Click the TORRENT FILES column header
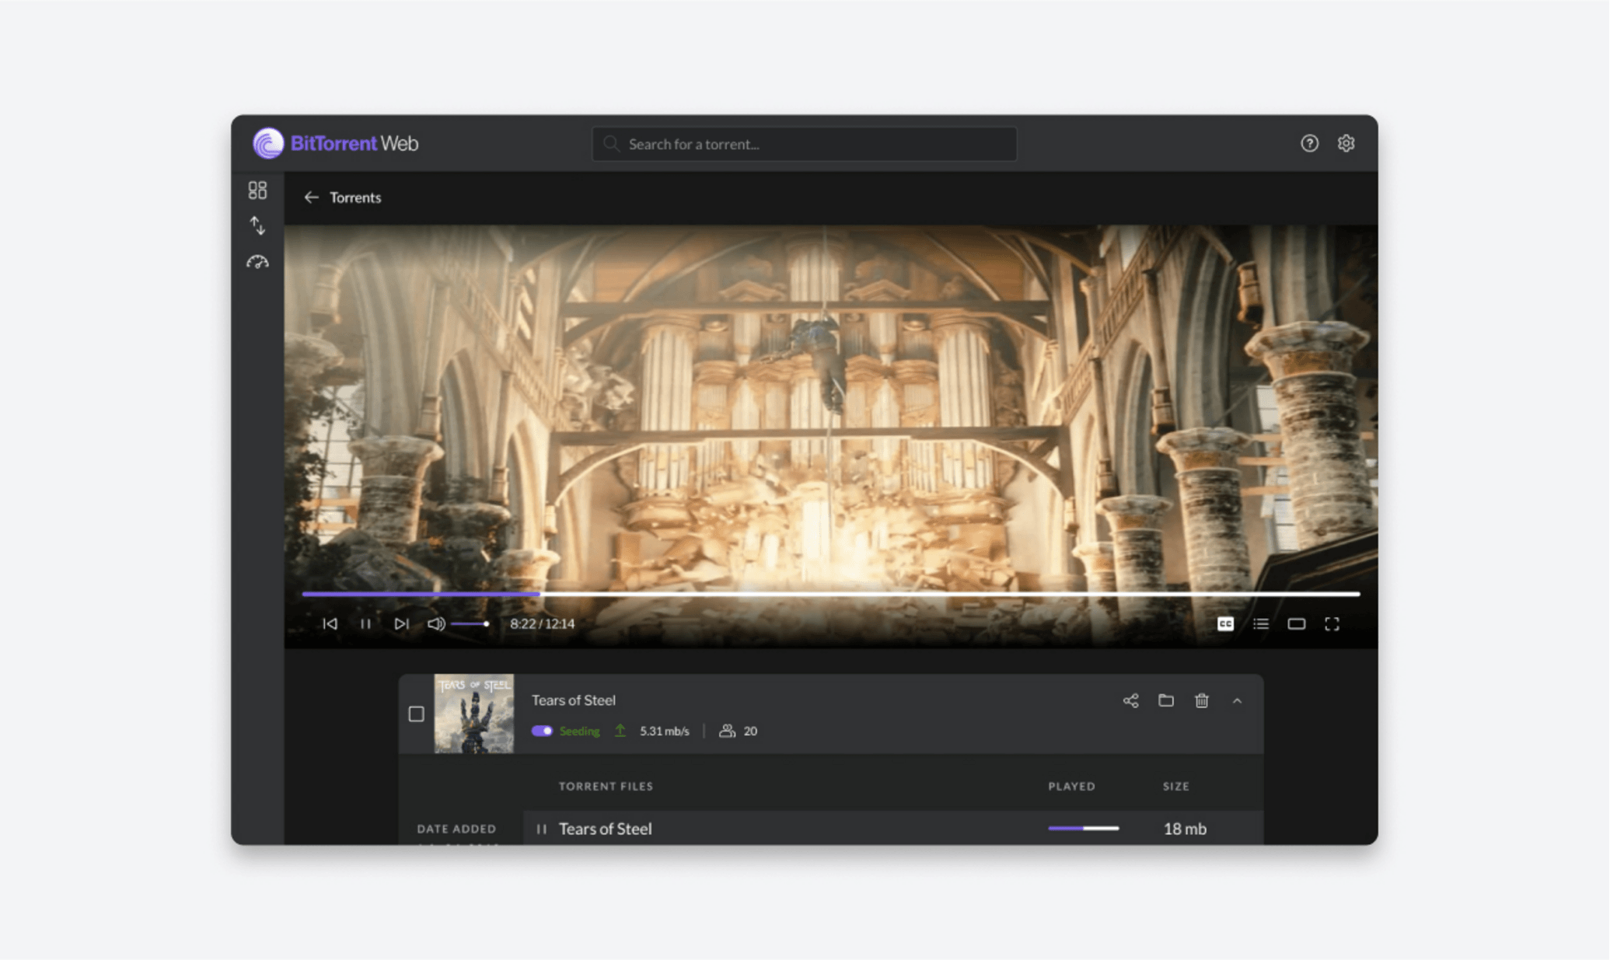1610x960 pixels. tap(606, 786)
